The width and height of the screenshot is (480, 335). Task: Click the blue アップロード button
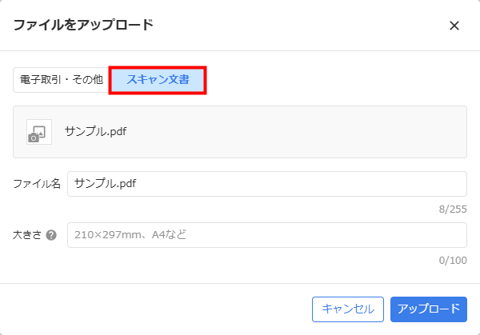(429, 309)
